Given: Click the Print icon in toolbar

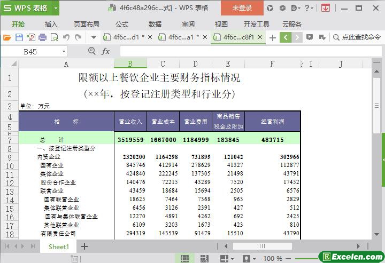Looking at the screenshot, I should tap(42, 37).
